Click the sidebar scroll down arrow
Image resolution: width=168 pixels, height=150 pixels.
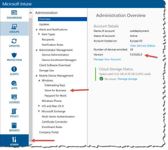(31, 145)
